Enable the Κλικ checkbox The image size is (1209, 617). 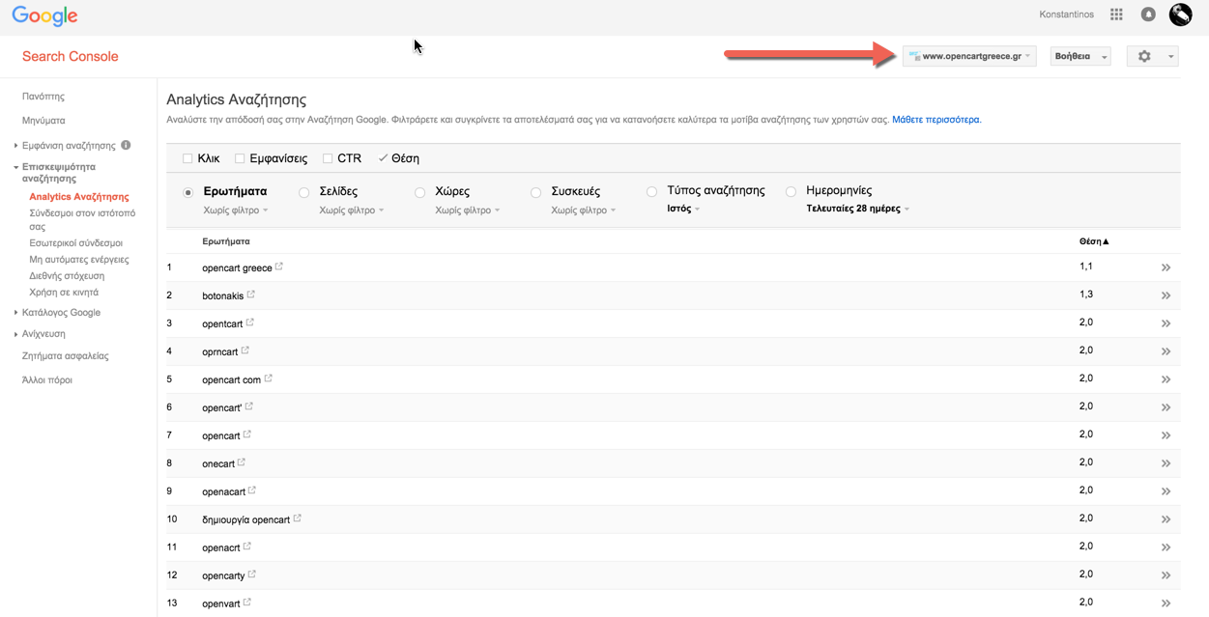pyautogui.click(x=187, y=158)
